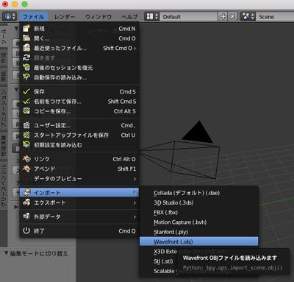Screen dimensions: 294x282
Task: Click リンク menu item
Action: coord(79,159)
